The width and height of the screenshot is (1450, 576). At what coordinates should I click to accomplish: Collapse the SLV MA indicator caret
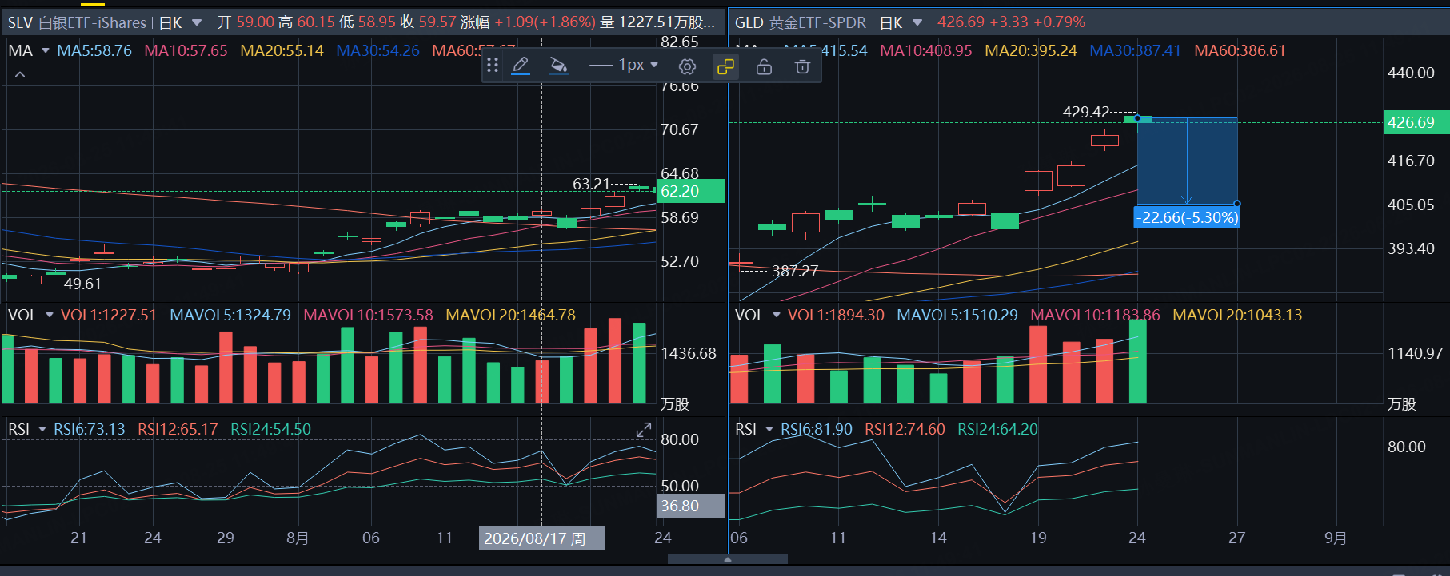[x=20, y=74]
